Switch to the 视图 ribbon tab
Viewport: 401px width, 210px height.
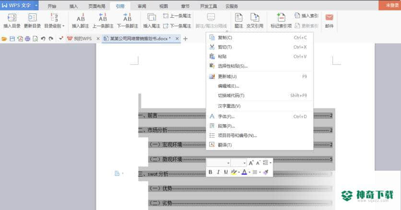coord(164,6)
